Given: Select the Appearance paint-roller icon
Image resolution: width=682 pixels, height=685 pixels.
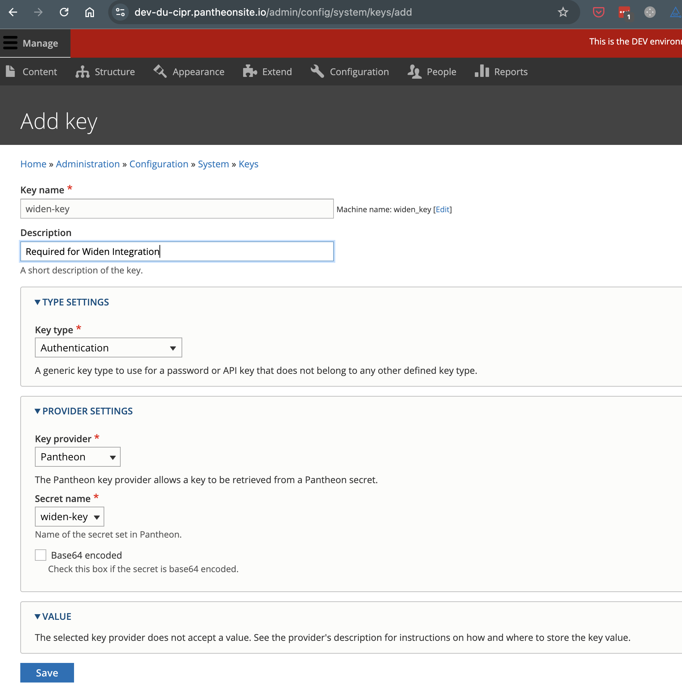Looking at the screenshot, I should 160,71.
